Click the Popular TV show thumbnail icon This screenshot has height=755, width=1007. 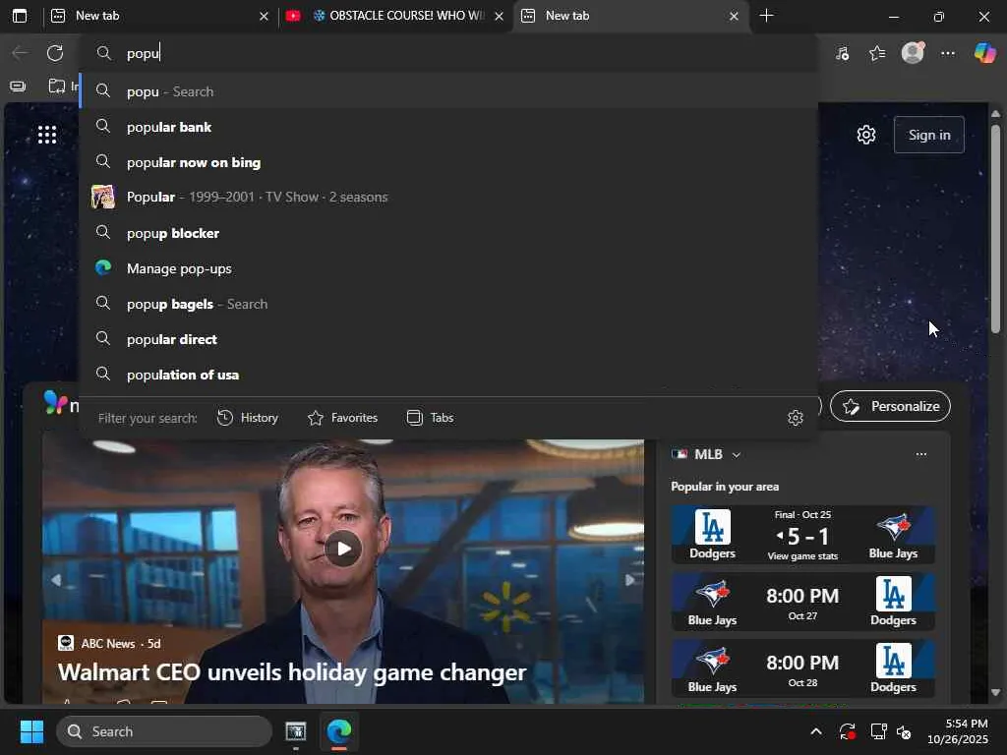click(102, 197)
